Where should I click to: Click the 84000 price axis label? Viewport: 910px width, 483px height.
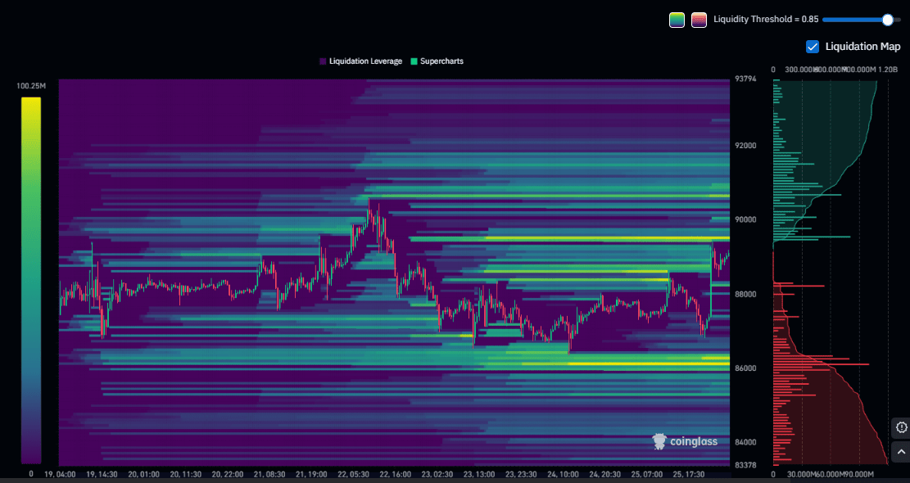point(745,442)
